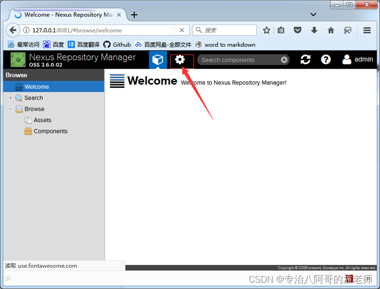Click the Browse panel header
Viewport: 380px width, 289px height.
click(x=54, y=75)
